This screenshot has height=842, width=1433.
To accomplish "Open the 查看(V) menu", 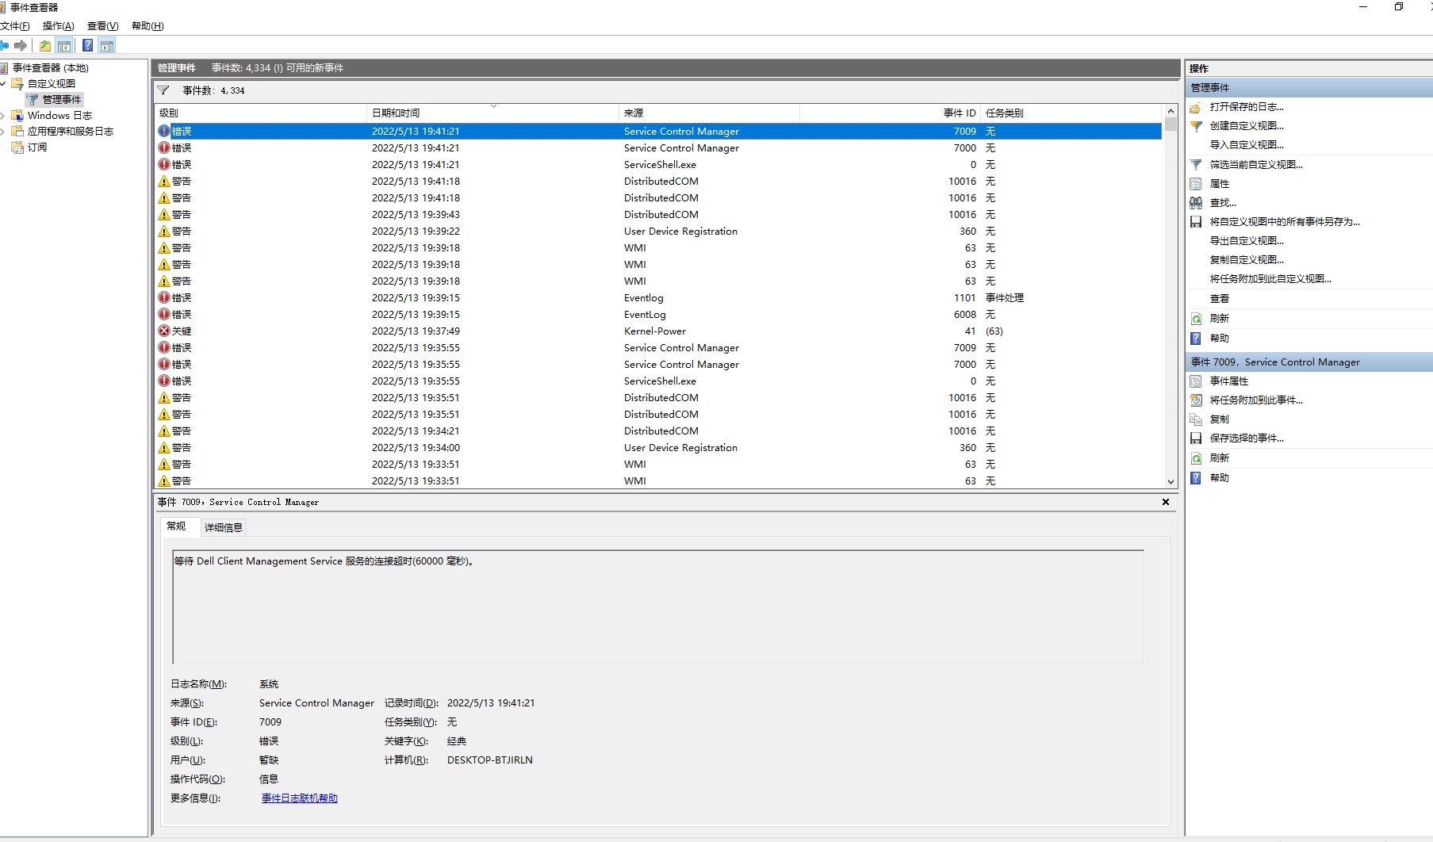I will coord(102,26).
